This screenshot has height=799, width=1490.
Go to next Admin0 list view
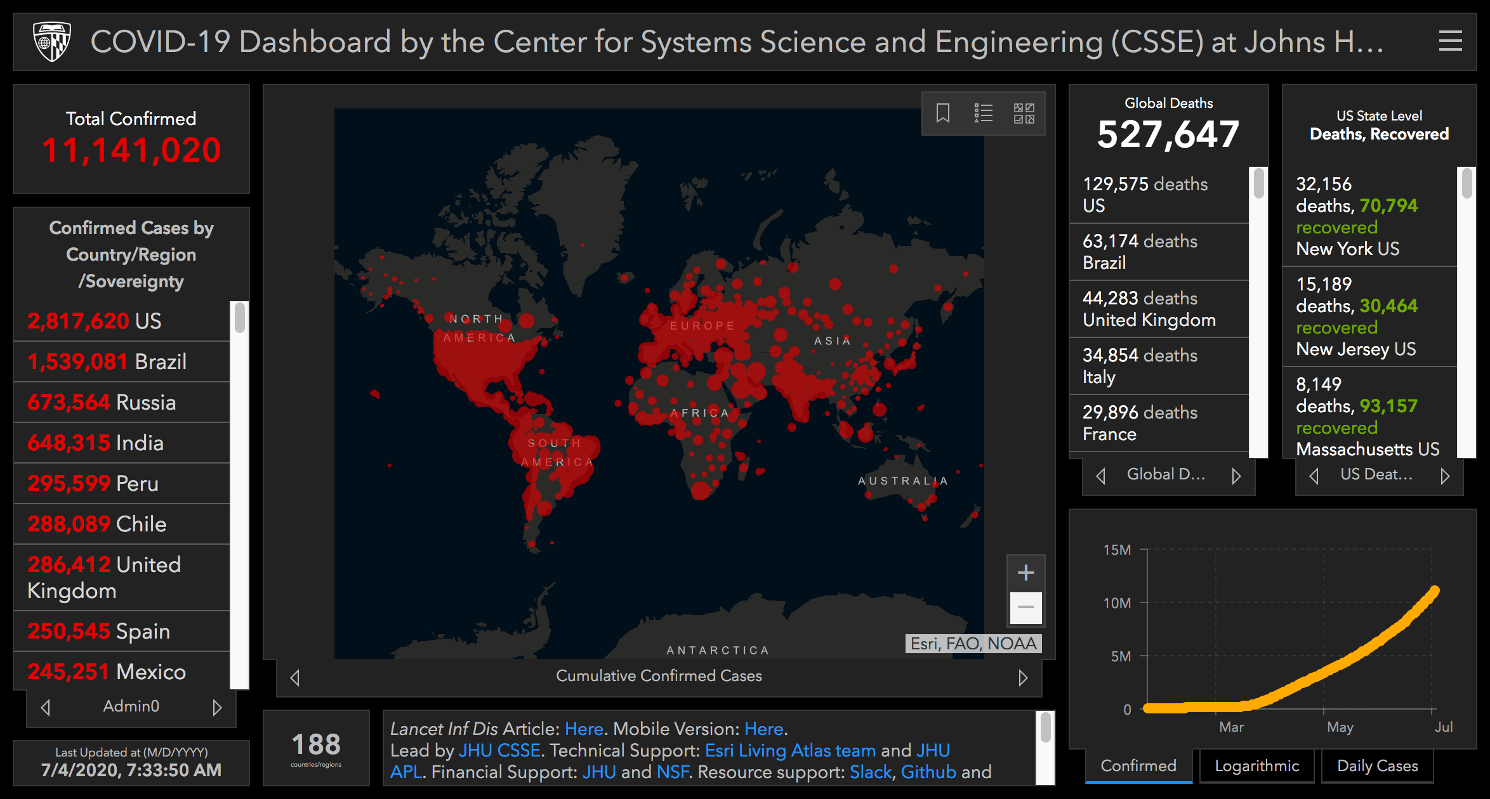pyautogui.click(x=217, y=707)
